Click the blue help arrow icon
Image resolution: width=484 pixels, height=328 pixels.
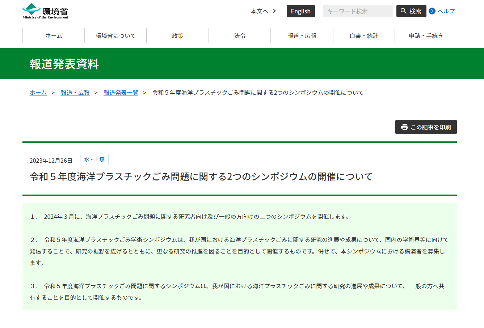[432, 11]
